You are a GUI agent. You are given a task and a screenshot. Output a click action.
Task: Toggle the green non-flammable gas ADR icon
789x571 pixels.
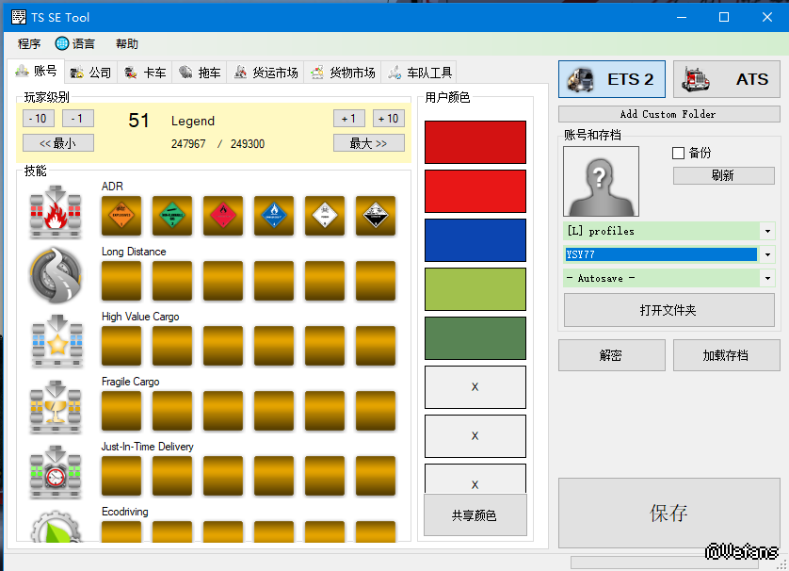(x=172, y=216)
